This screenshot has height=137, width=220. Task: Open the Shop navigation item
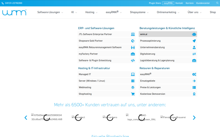tap(213, 12)
